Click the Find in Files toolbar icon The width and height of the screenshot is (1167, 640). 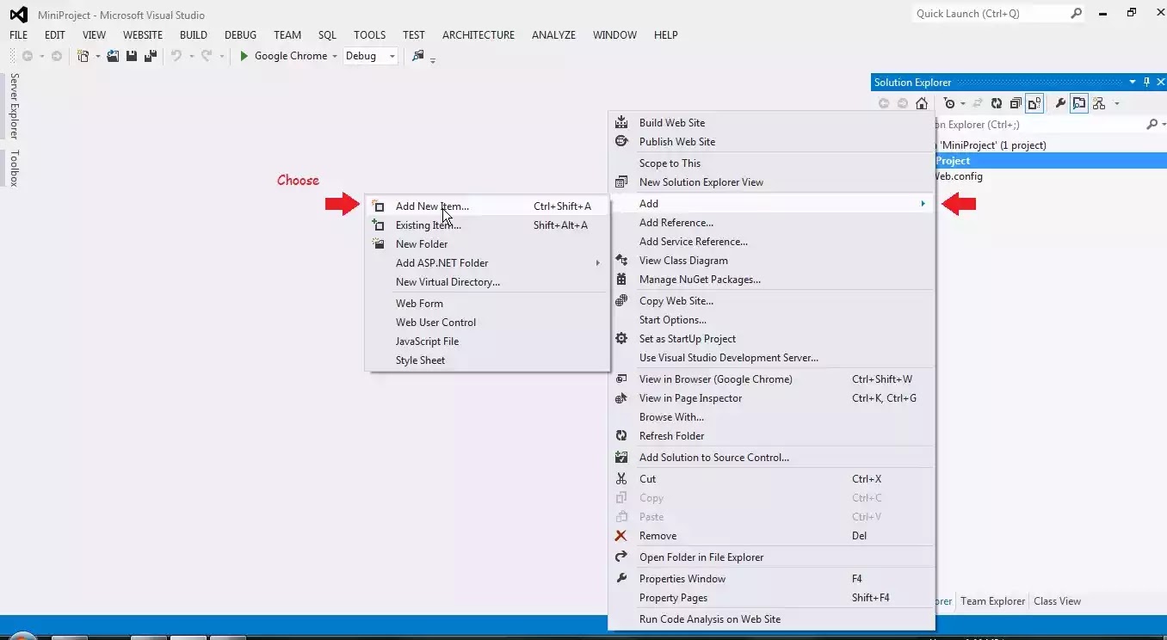[418, 56]
